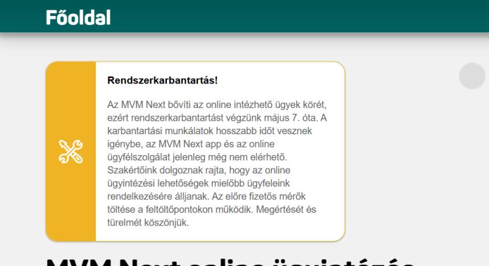Click text 'igénybe, az MVM Next app és az online'
This screenshot has width=489, height=266.
191,144
